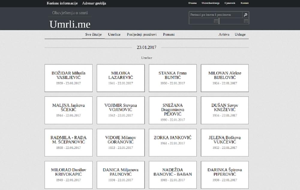
Task: Click the Umrli.me site logo
Action: pyautogui.click(x=70, y=24)
